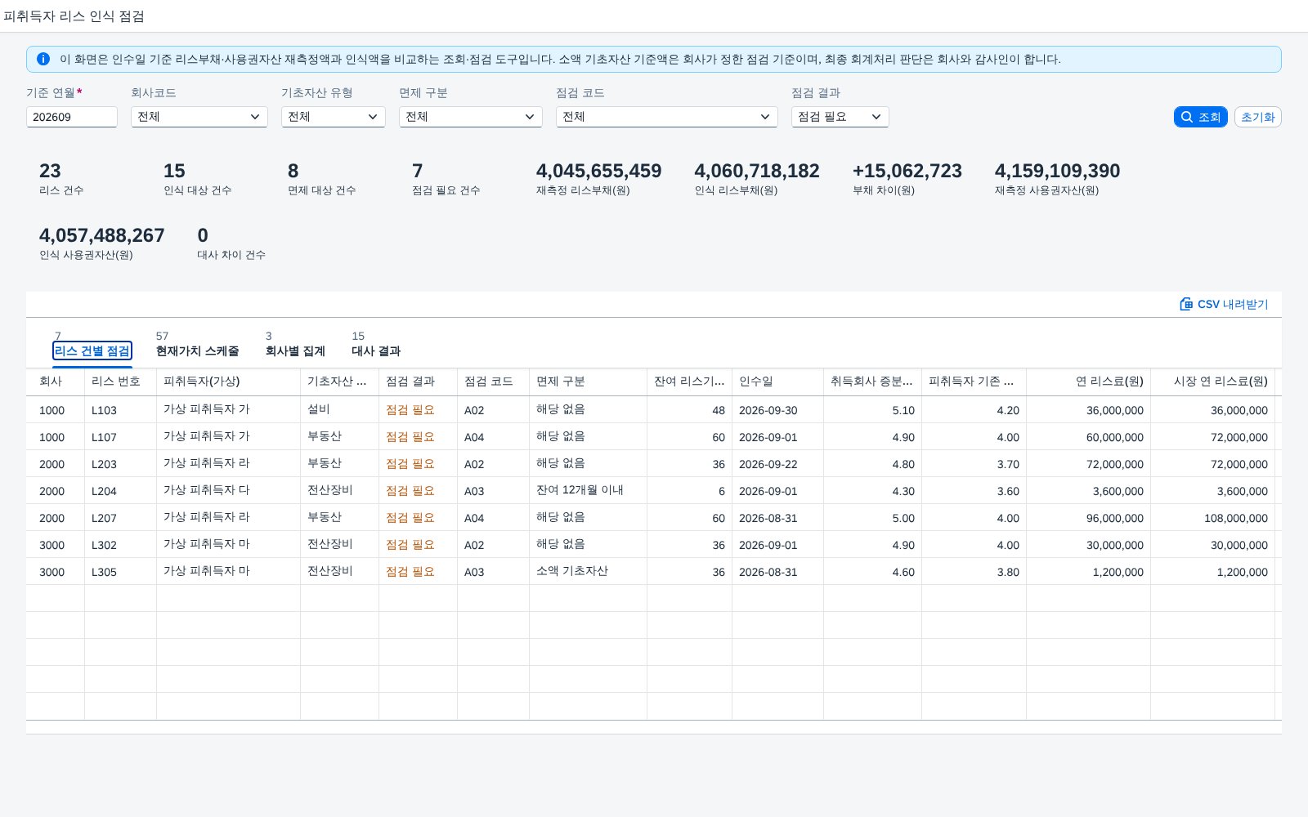
Task: Select the L302 lease number cell
Action: point(121,545)
